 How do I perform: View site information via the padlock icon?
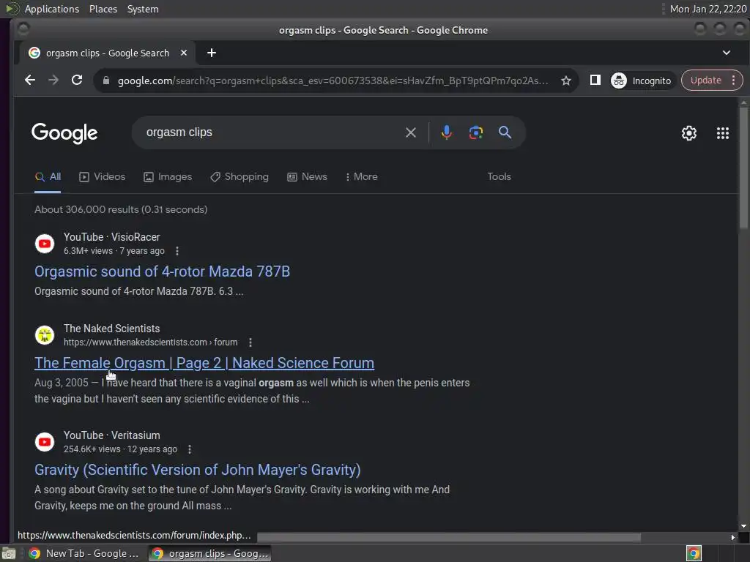(106, 80)
